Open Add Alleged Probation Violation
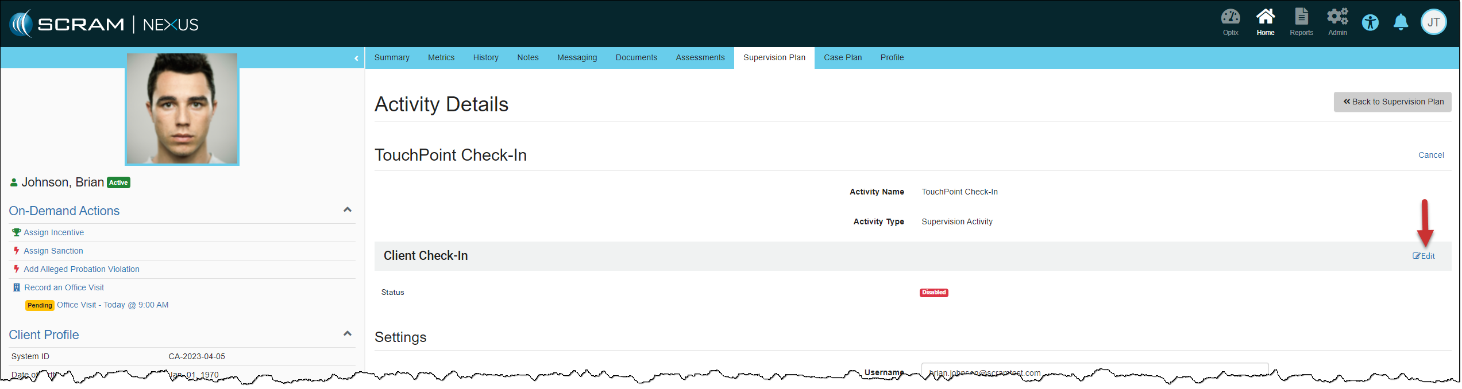The image size is (1462, 389). pyautogui.click(x=81, y=270)
